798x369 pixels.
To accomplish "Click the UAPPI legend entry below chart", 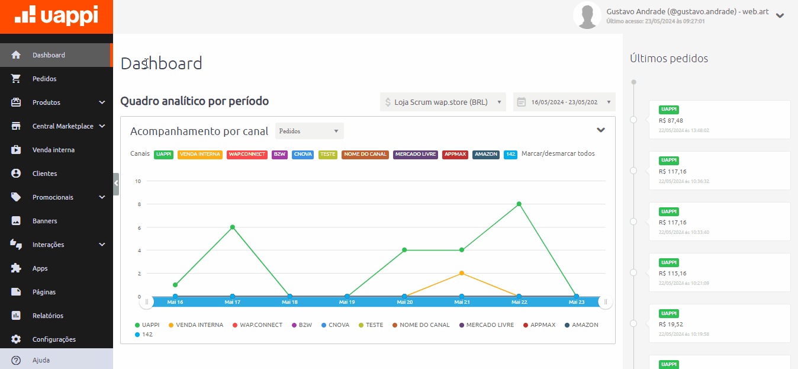I will pyautogui.click(x=147, y=325).
